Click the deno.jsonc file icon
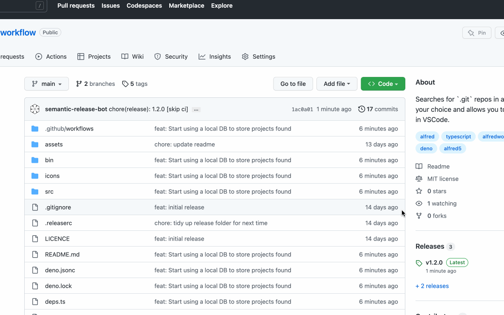 [x=35, y=270]
